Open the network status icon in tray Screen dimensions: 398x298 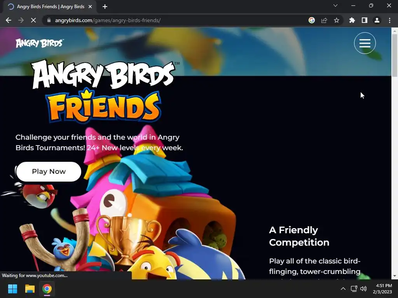point(354,289)
